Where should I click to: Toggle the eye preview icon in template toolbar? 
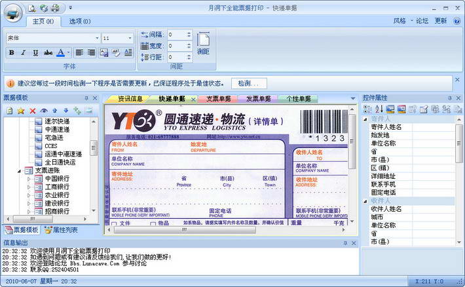(x=44, y=111)
